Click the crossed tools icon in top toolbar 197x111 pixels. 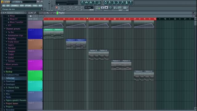coord(118,2)
